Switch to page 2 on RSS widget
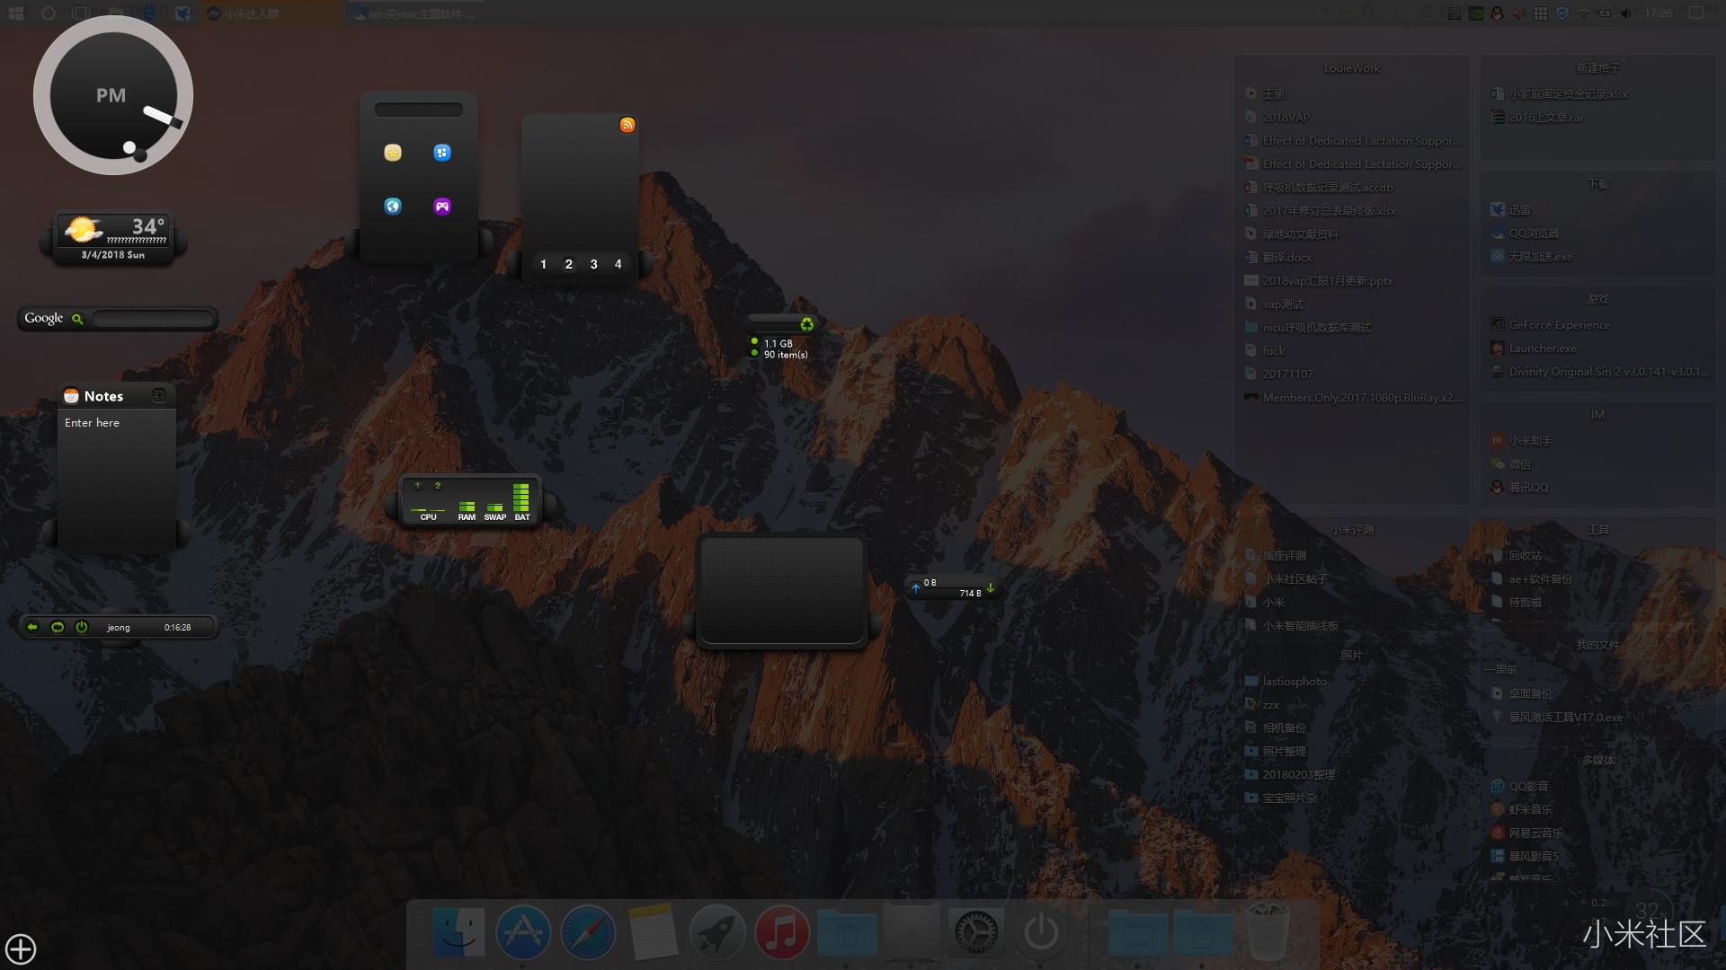The height and width of the screenshot is (970, 1726). tap(568, 264)
